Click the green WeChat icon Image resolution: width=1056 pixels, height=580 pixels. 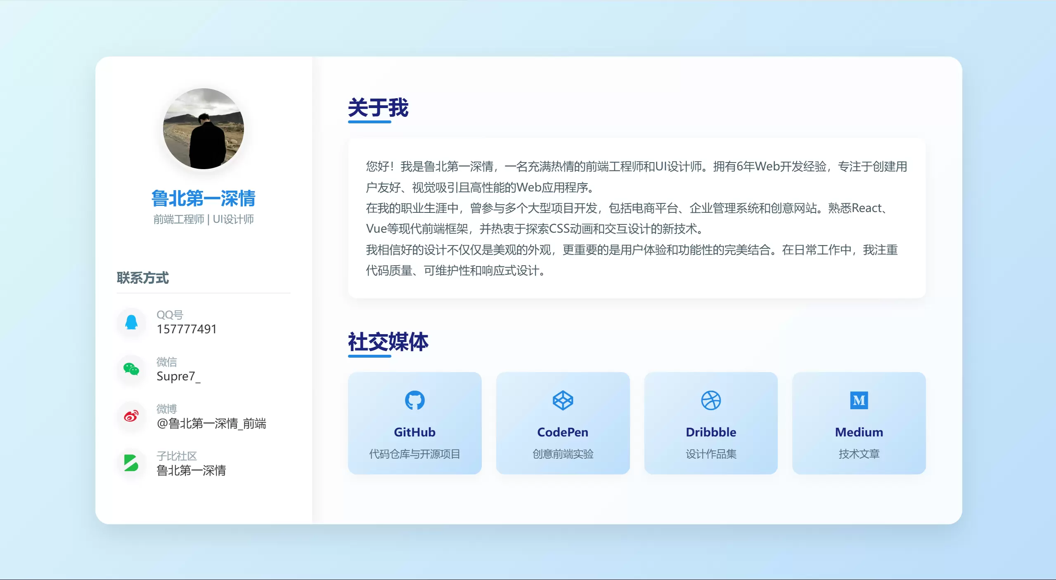(131, 369)
